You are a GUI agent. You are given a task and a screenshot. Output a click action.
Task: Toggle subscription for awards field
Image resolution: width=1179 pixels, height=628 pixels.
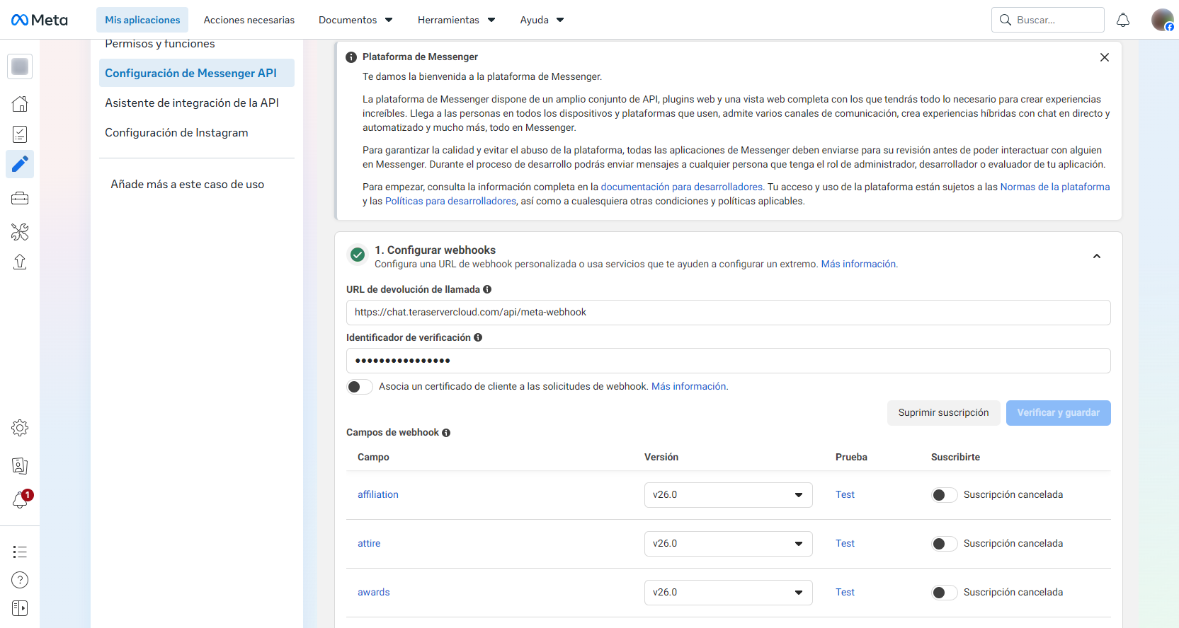click(945, 593)
